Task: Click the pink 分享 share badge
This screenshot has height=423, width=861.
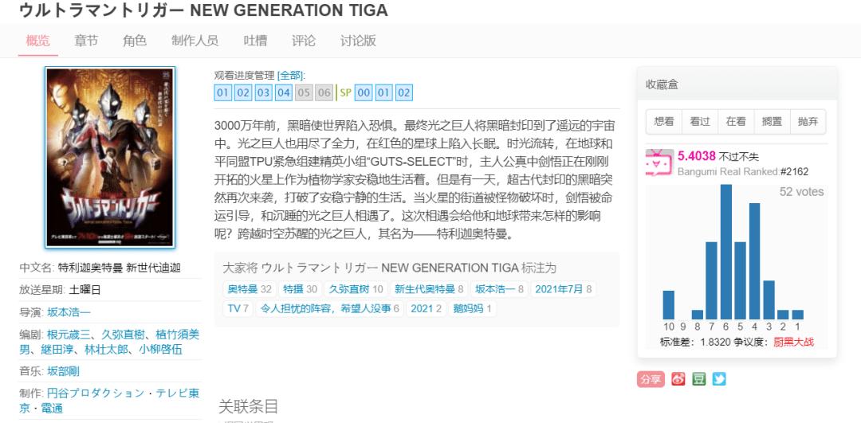Action: [x=651, y=379]
